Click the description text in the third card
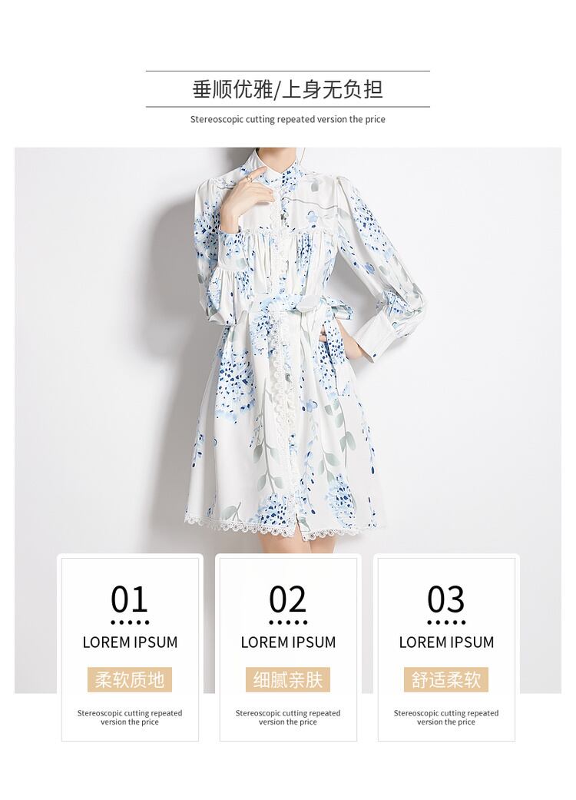 [446, 717]
